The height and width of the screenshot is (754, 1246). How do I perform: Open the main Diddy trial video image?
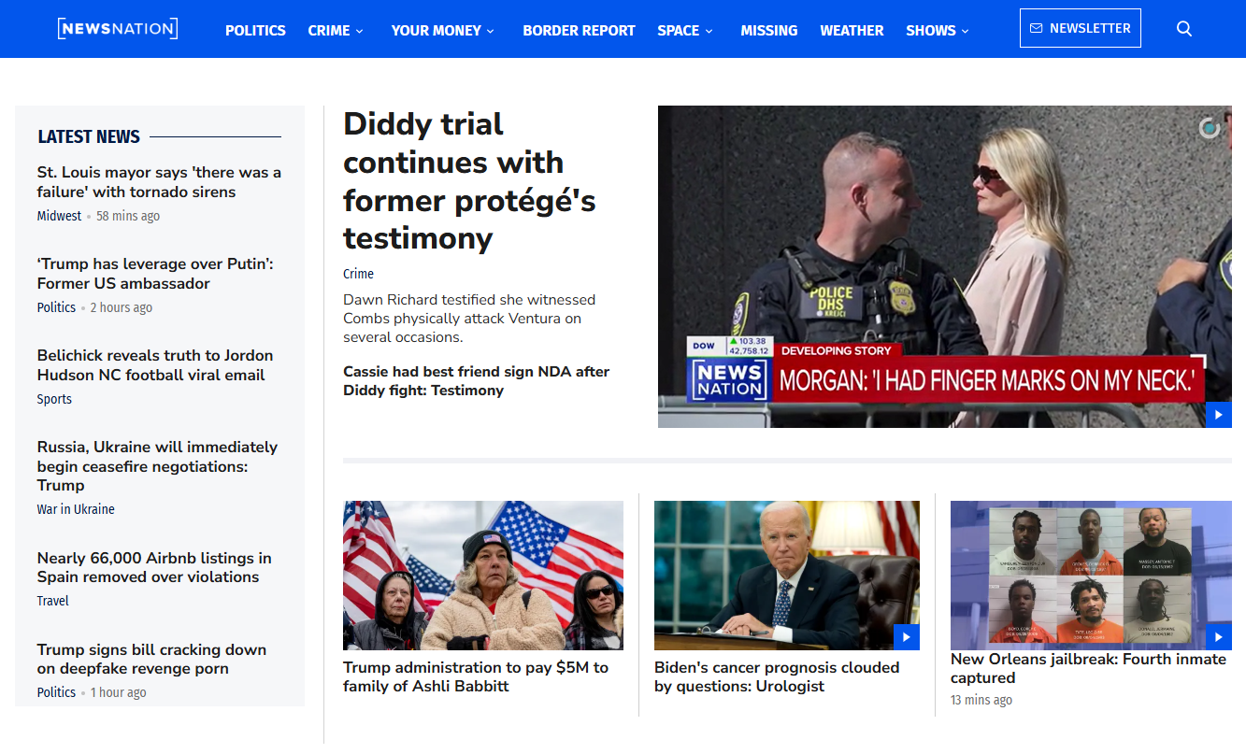(x=945, y=266)
